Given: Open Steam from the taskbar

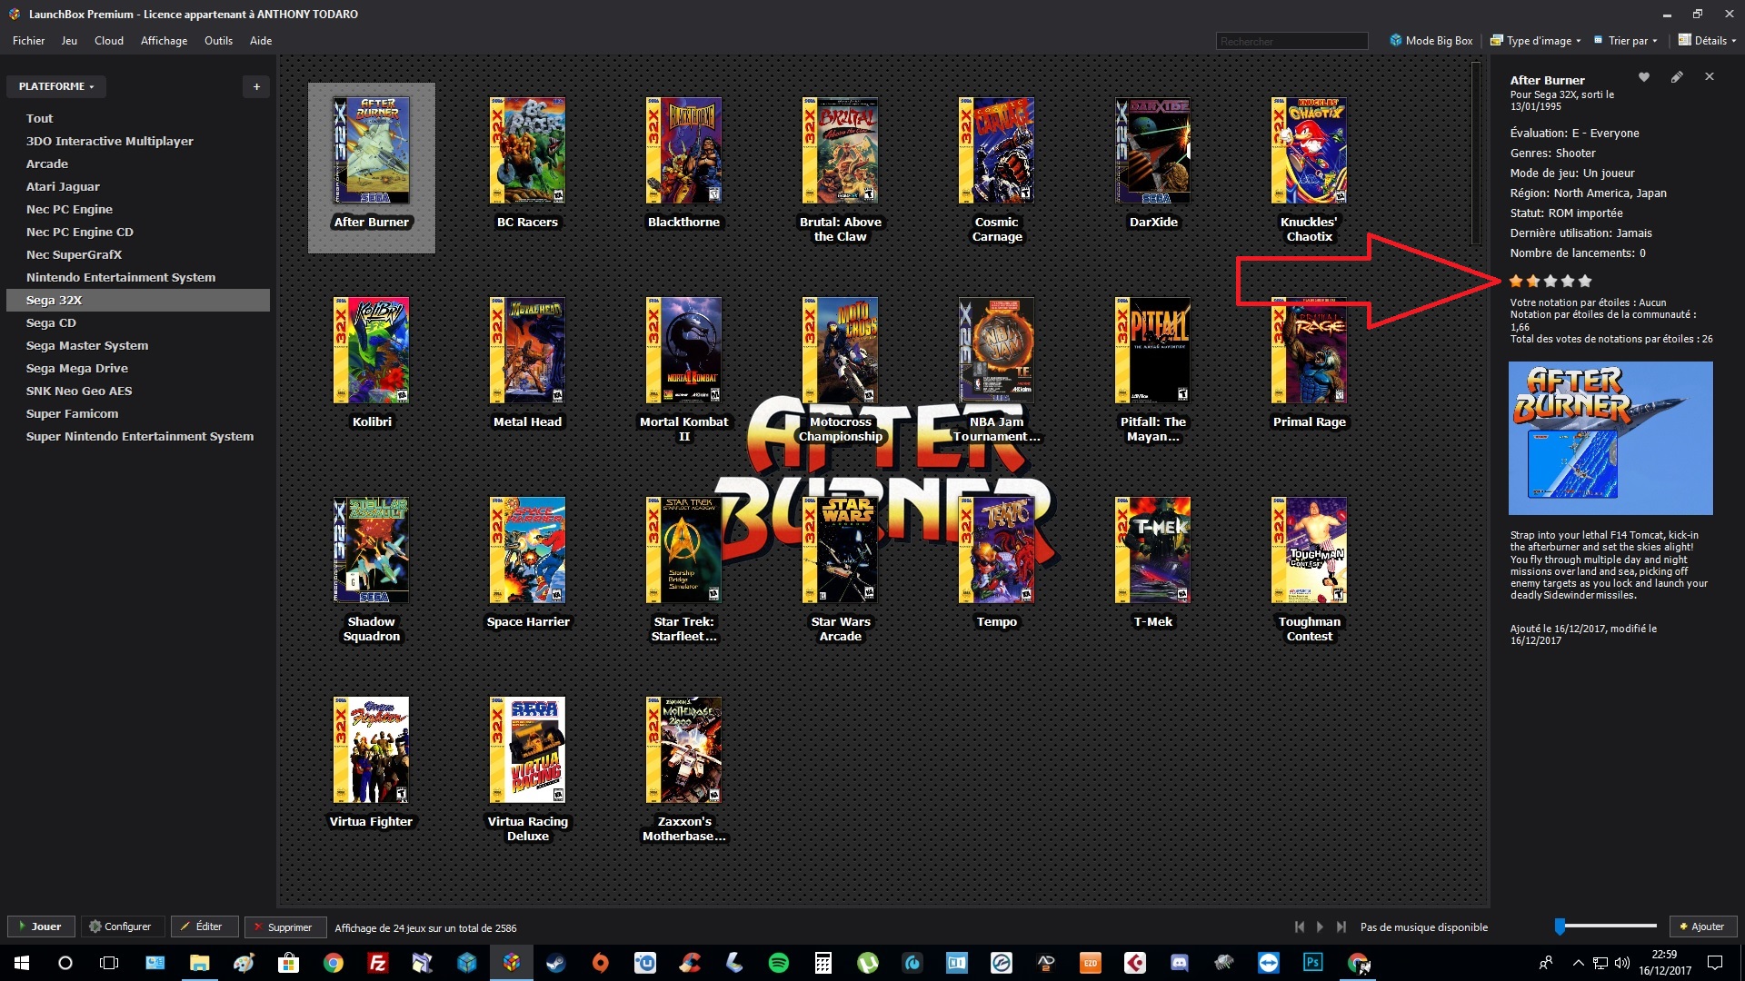Looking at the screenshot, I should coord(555,963).
